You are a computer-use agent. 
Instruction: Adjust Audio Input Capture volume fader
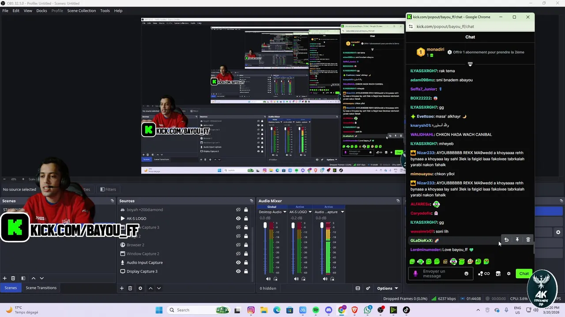(x=322, y=225)
